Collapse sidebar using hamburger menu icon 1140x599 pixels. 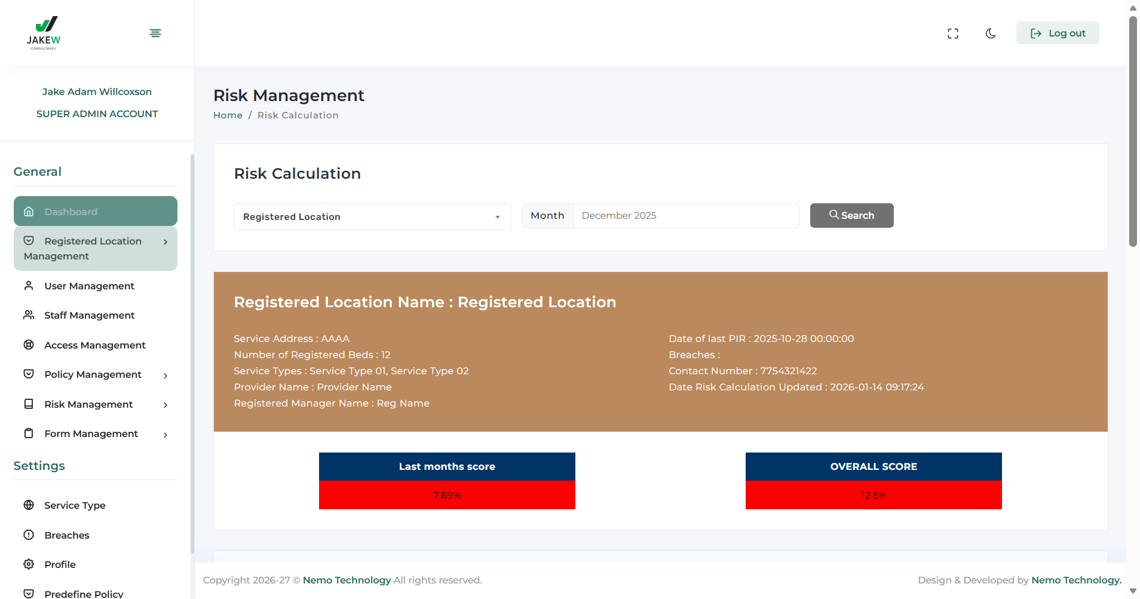[155, 33]
